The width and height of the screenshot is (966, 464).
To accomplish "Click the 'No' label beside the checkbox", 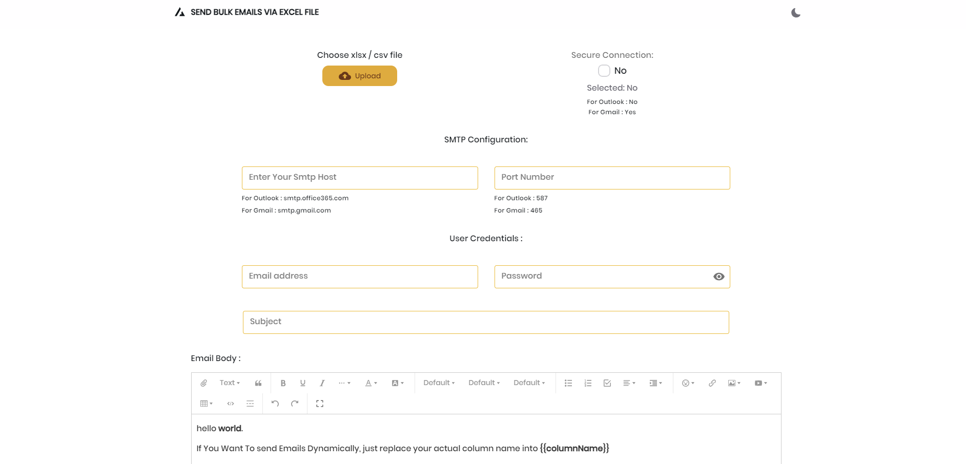I will (621, 71).
